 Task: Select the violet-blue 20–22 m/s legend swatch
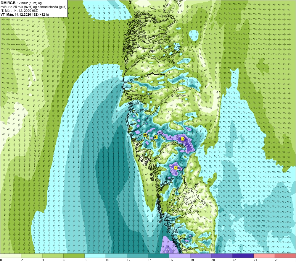[x=222, y=256]
